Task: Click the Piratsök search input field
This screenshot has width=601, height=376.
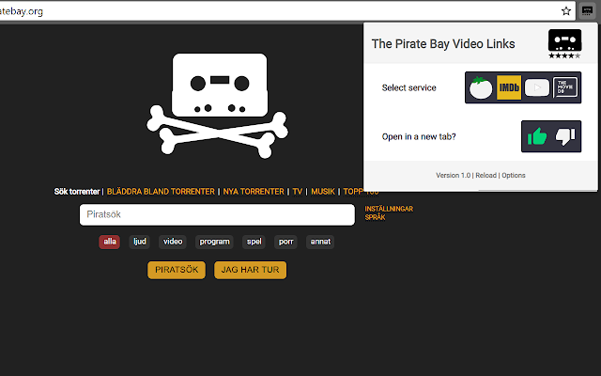Action: 217,214
